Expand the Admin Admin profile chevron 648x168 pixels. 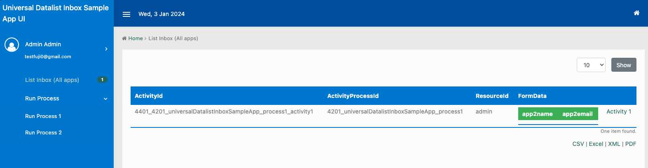click(106, 49)
